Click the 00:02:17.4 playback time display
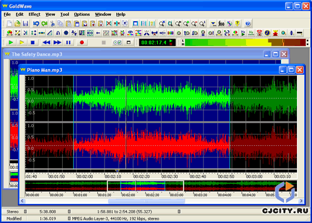 click(157, 42)
